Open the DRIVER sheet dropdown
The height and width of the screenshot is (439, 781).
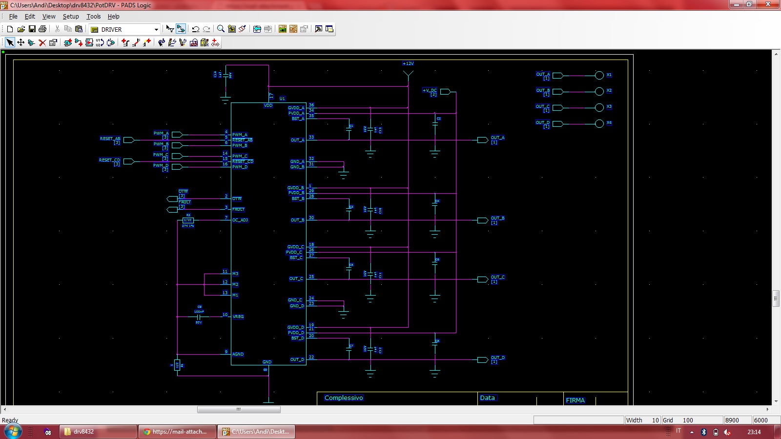point(156,29)
